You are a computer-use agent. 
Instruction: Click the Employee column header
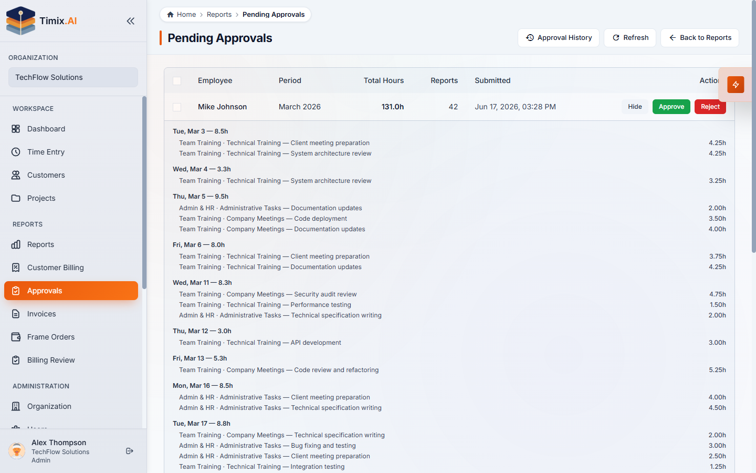coord(215,80)
